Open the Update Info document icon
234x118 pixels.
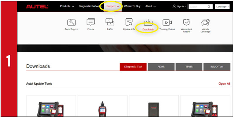pyautogui.click(x=129, y=22)
